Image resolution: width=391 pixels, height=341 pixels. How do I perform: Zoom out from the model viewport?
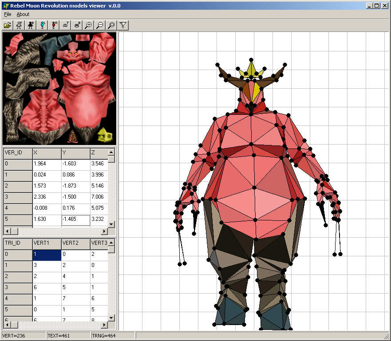(x=99, y=25)
